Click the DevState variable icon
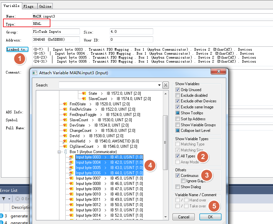The image size is (273, 224). [x=65, y=125]
